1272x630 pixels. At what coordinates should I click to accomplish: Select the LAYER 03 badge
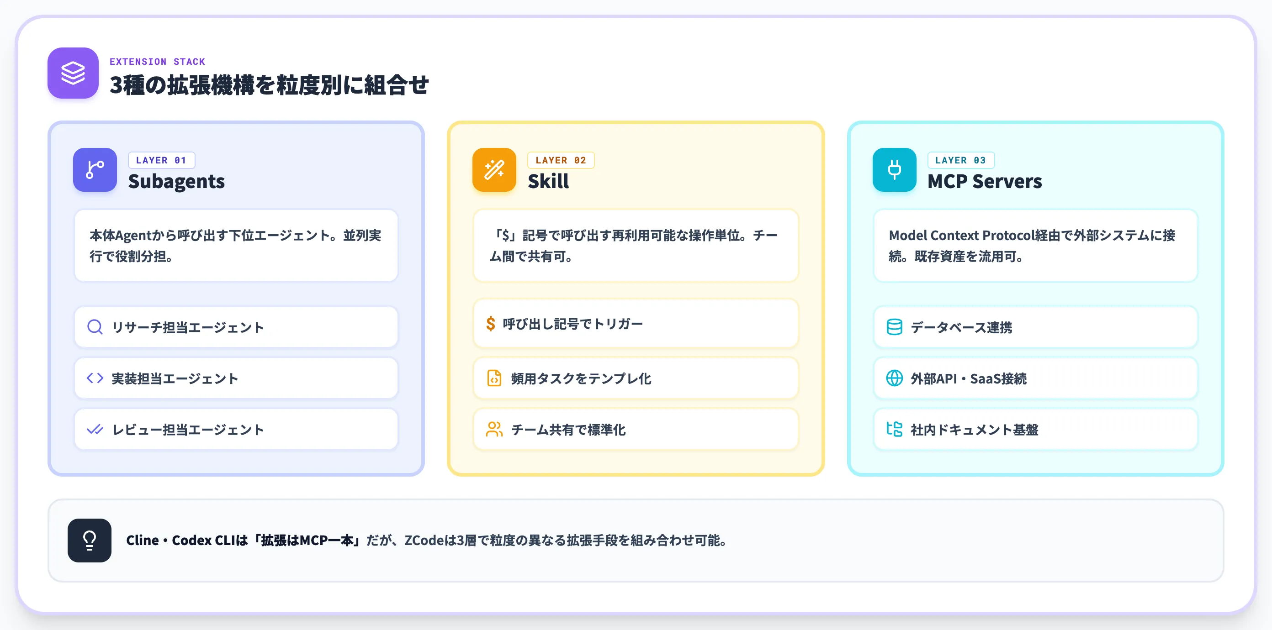tap(961, 160)
